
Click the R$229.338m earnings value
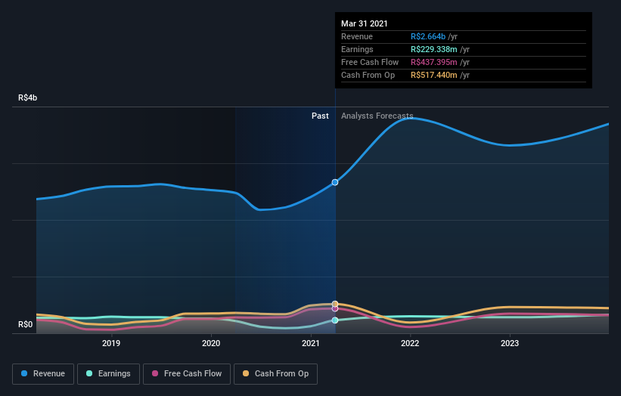[x=434, y=49]
